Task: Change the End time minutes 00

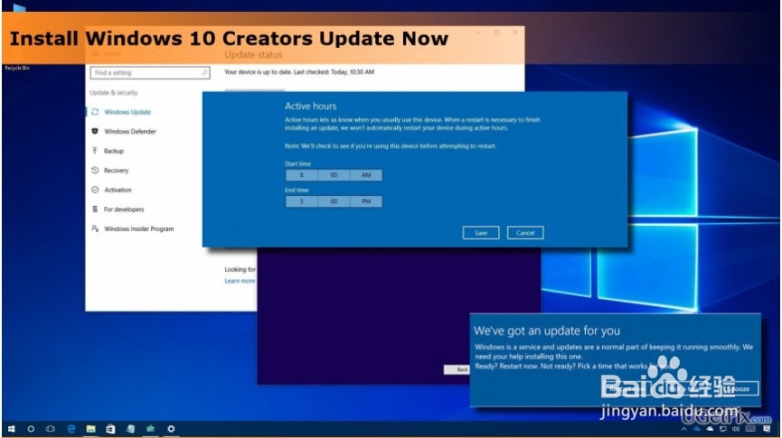Action: coord(334,201)
